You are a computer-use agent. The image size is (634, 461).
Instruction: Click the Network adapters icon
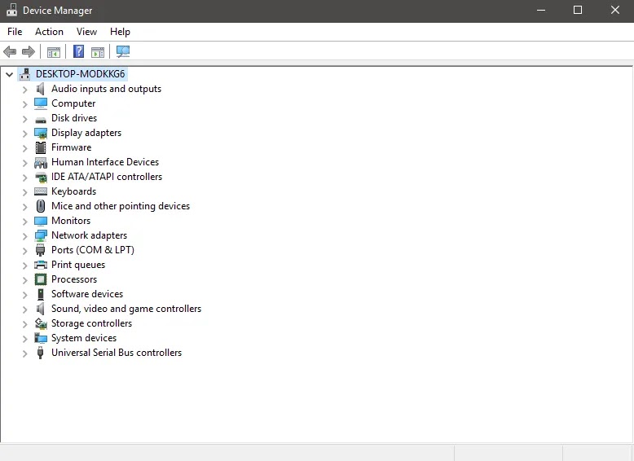(41, 235)
